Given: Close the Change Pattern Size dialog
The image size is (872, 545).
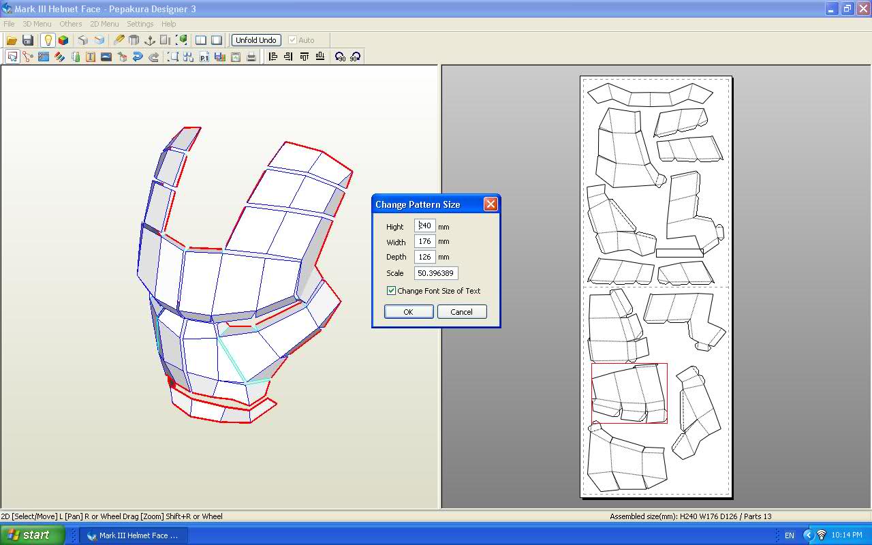Looking at the screenshot, I should 490,204.
